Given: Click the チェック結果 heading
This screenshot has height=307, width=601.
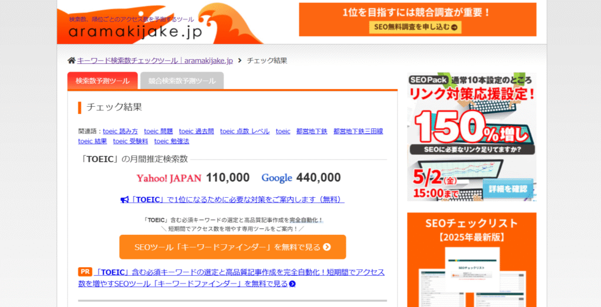Looking at the screenshot, I should click(114, 107).
